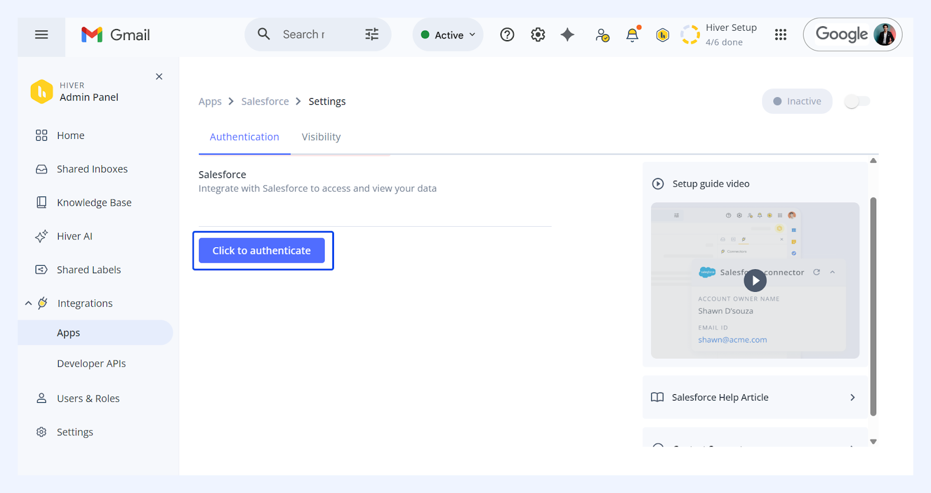Click the setup guide play-circle icon

click(658, 184)
